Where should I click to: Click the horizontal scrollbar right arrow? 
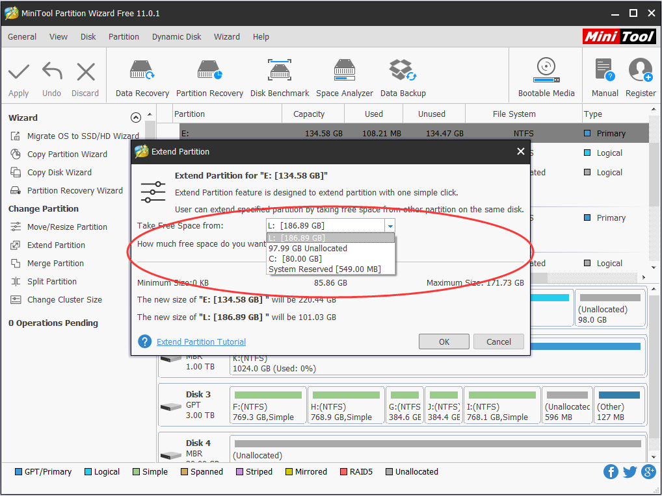644,277
